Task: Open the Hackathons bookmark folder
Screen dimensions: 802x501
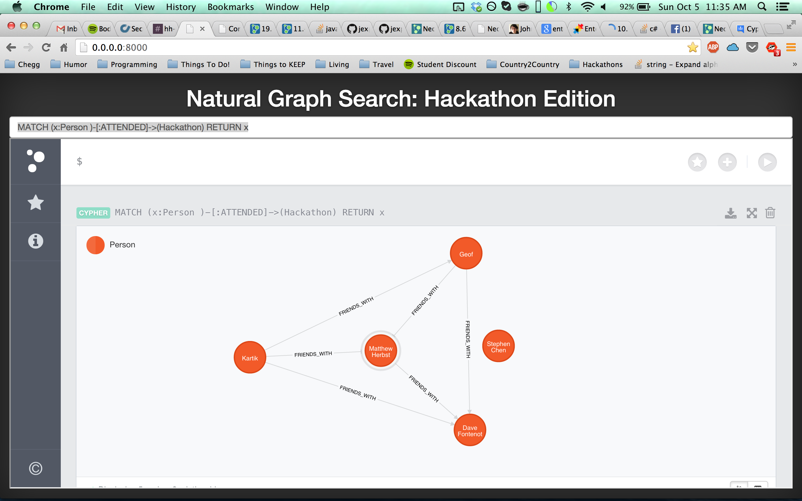Action: (x=596, y=64)
